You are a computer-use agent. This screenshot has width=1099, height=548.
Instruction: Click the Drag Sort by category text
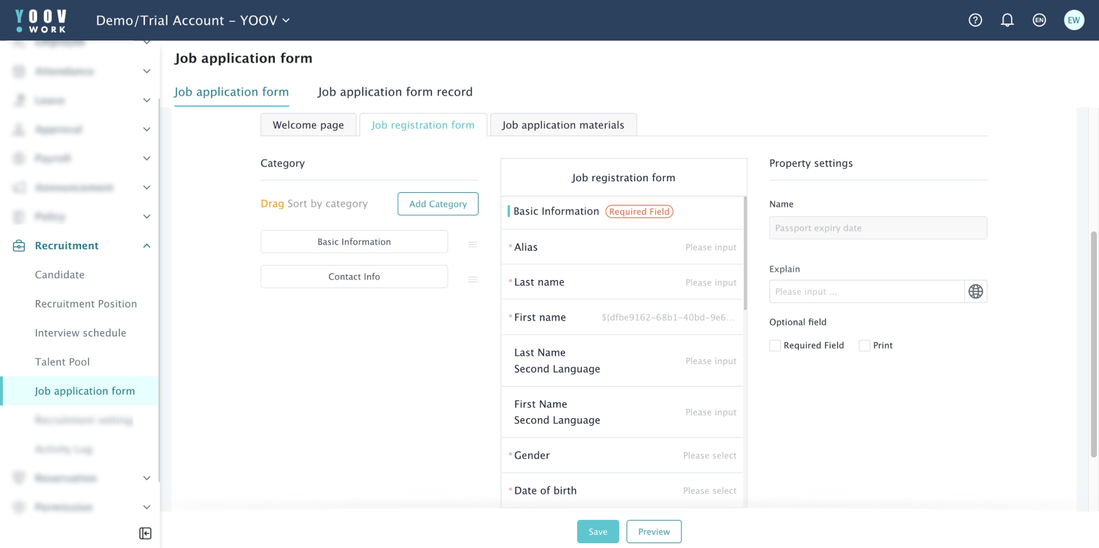point(314,204)
